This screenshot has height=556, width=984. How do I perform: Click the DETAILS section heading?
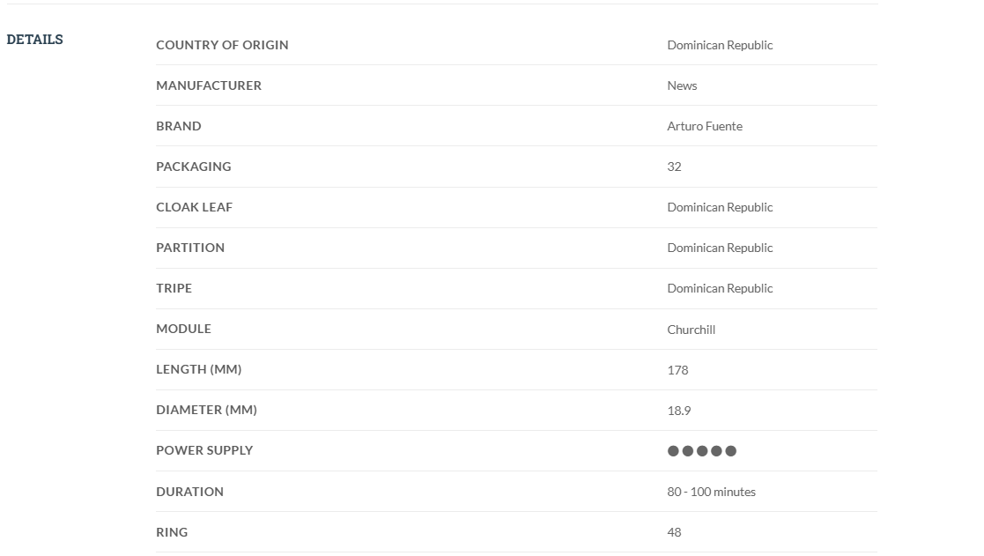pos(34,40)
